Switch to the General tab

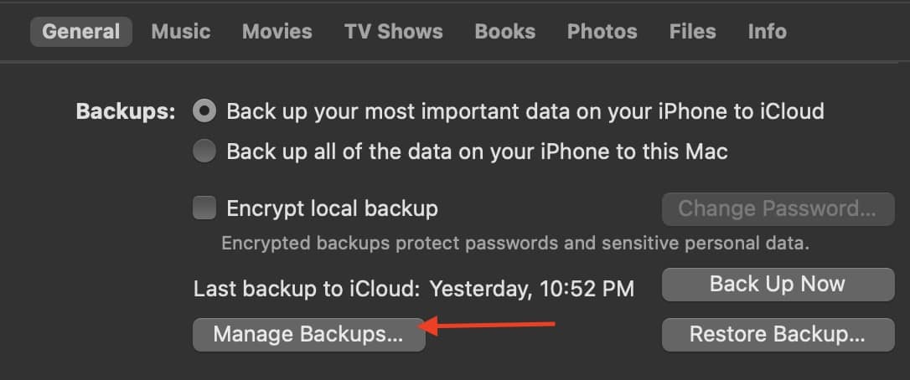coord(81,32)
